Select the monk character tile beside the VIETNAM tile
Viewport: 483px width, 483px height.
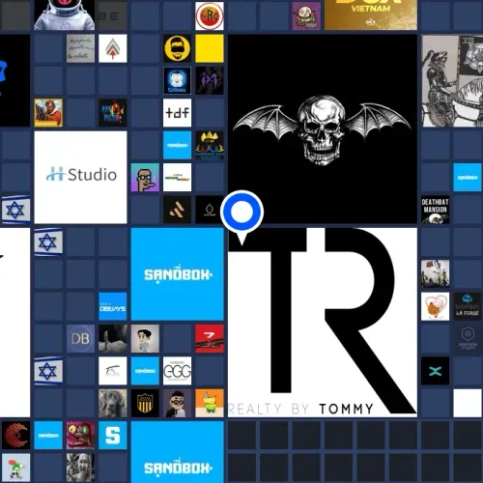click(x=306, y=15)
